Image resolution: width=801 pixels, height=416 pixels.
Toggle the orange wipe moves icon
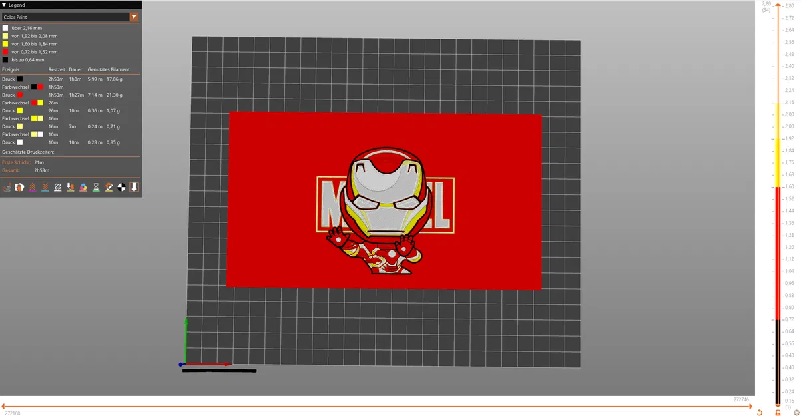19,187
